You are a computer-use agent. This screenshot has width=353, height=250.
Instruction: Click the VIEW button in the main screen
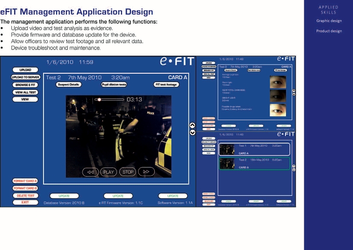pyautogui.click(x=25, y=99)
